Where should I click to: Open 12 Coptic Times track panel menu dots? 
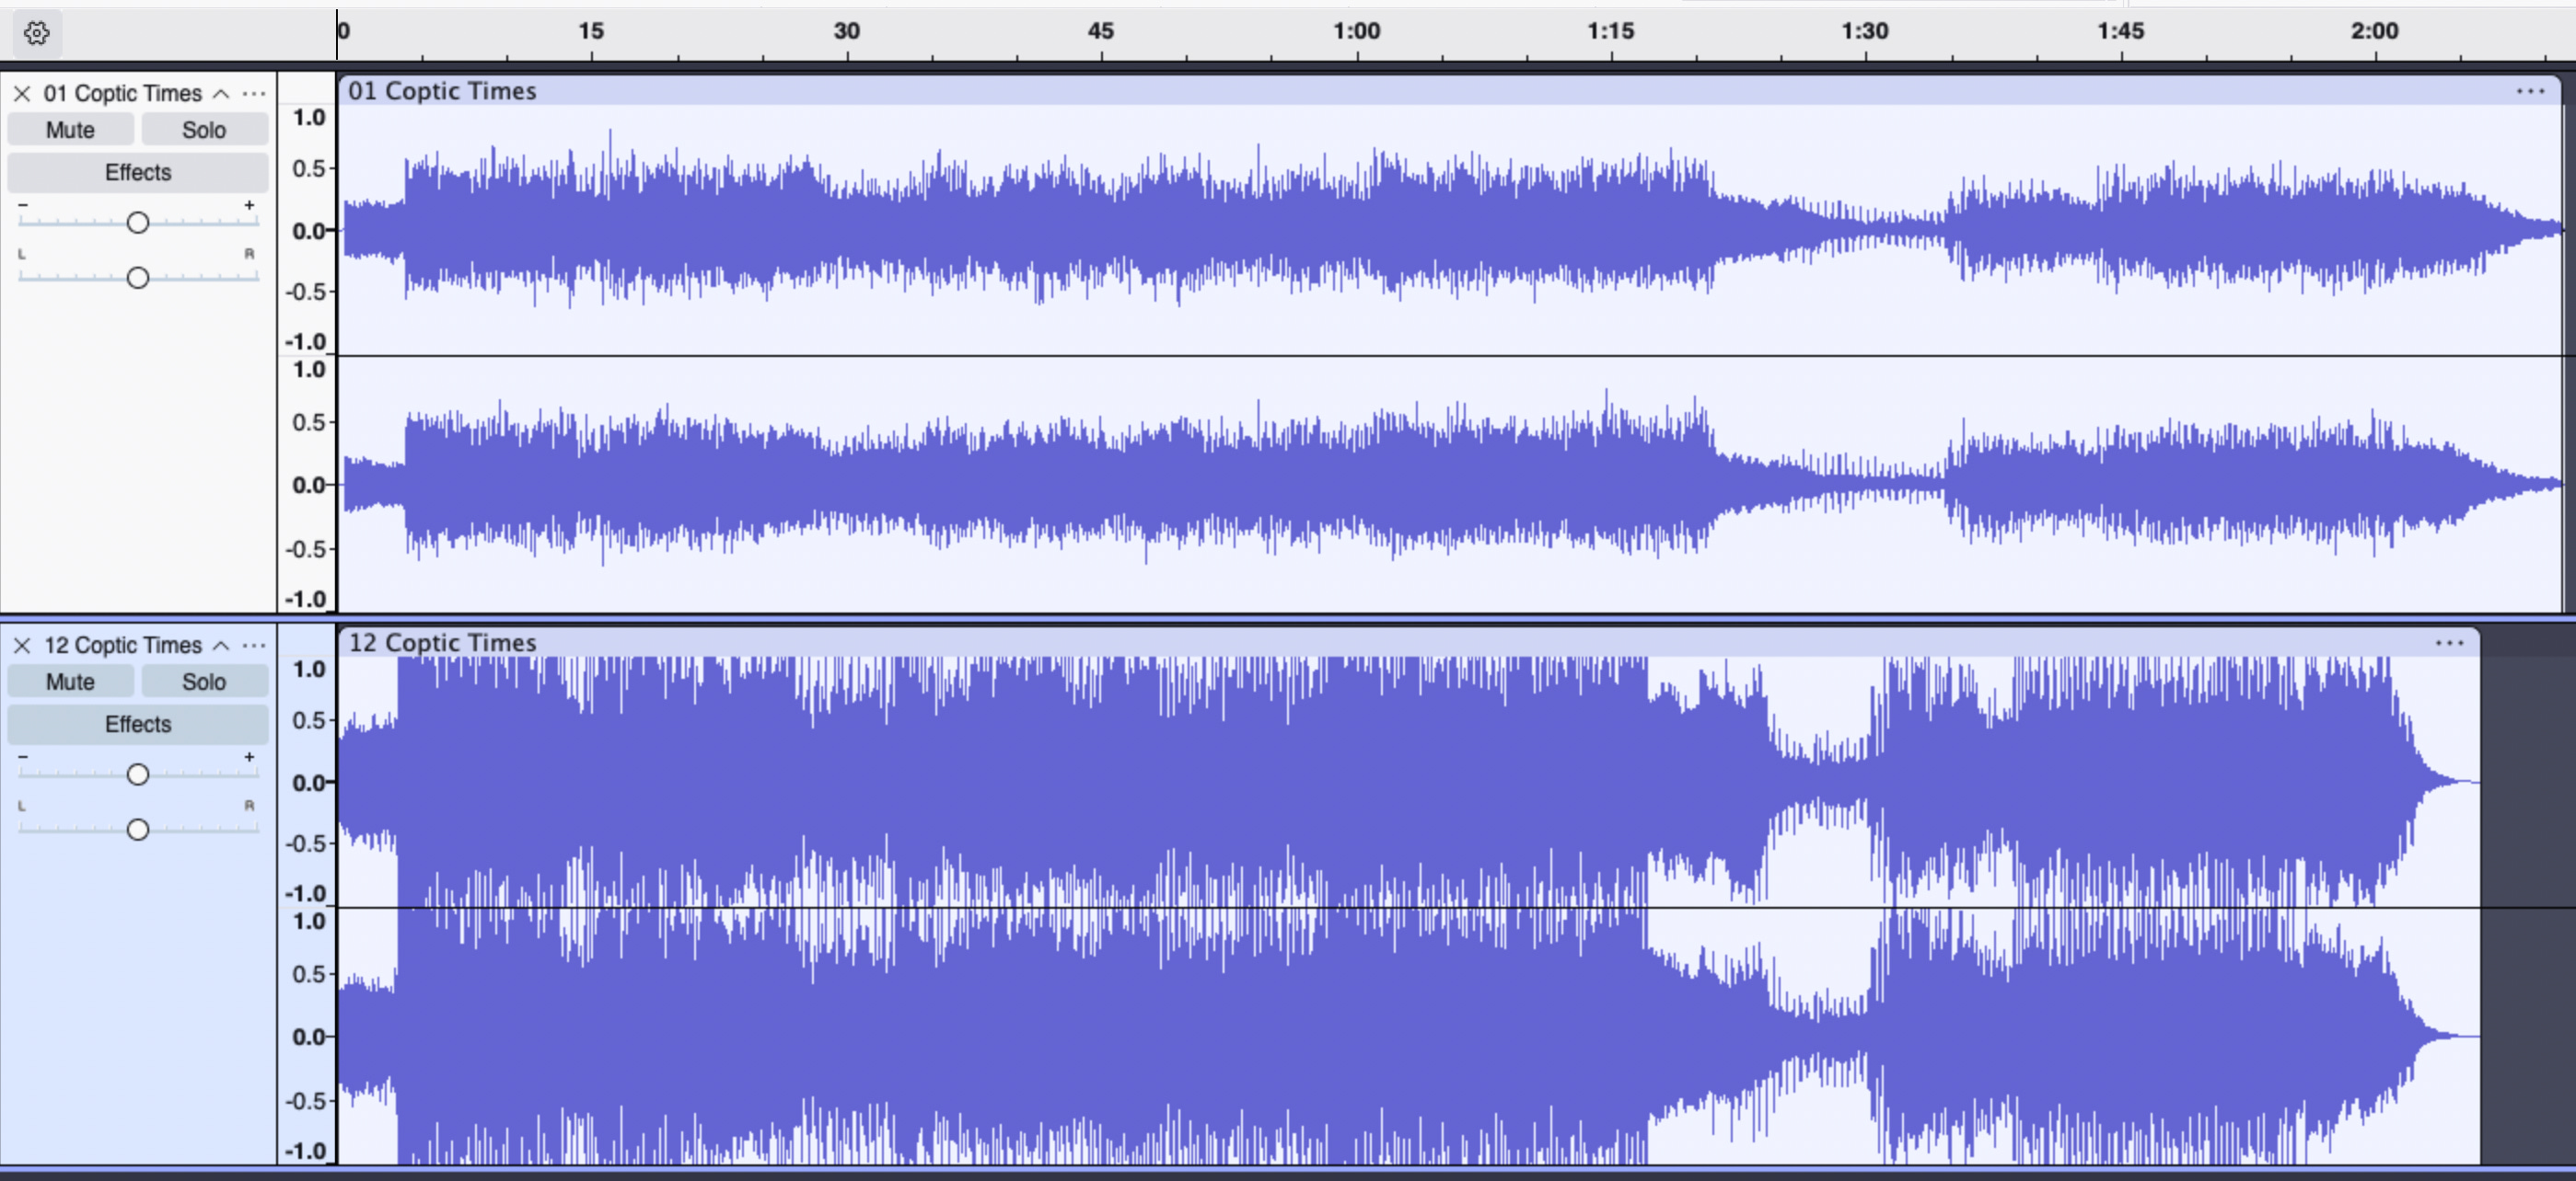coord(254,646)
